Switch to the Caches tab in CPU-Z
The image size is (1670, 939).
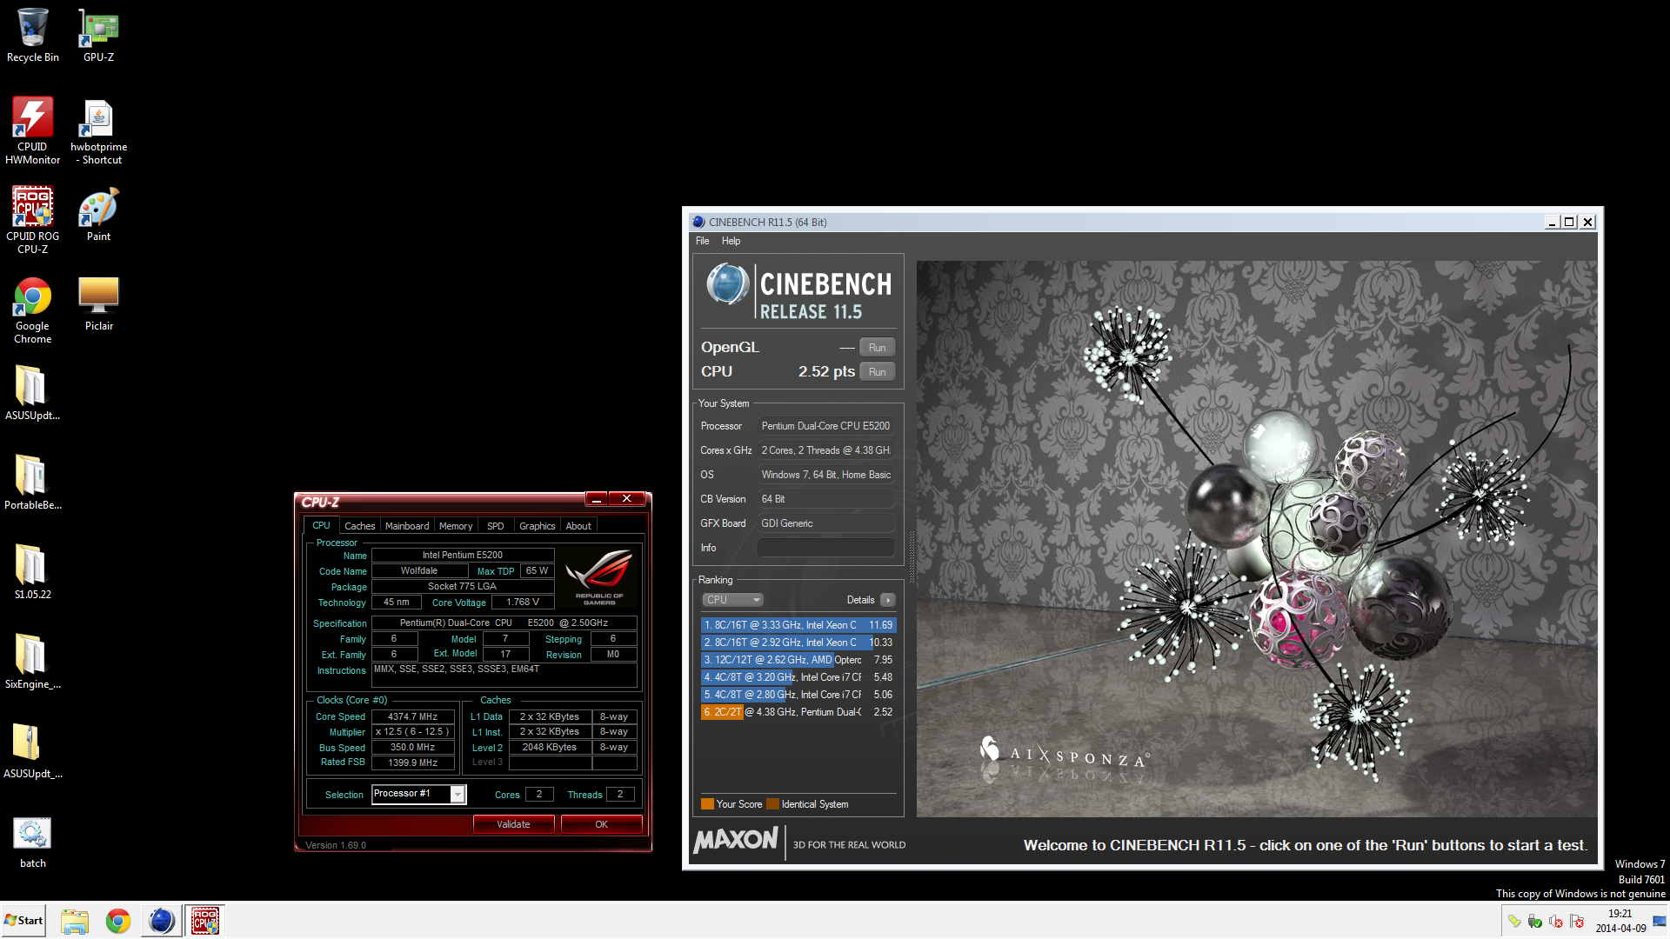[x=359, y=526]
